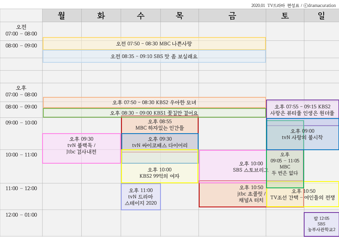Select the SBS 맛 좀 보실래요 block
Image resolution: width=339 pixels, height=237 pixels.
click(x=154, y=56)
